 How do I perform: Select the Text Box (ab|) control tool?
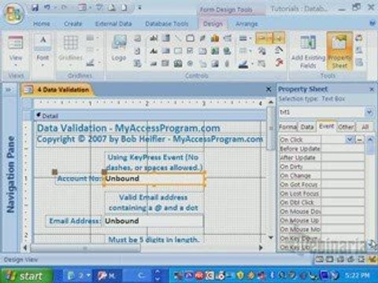pos(154,39)
